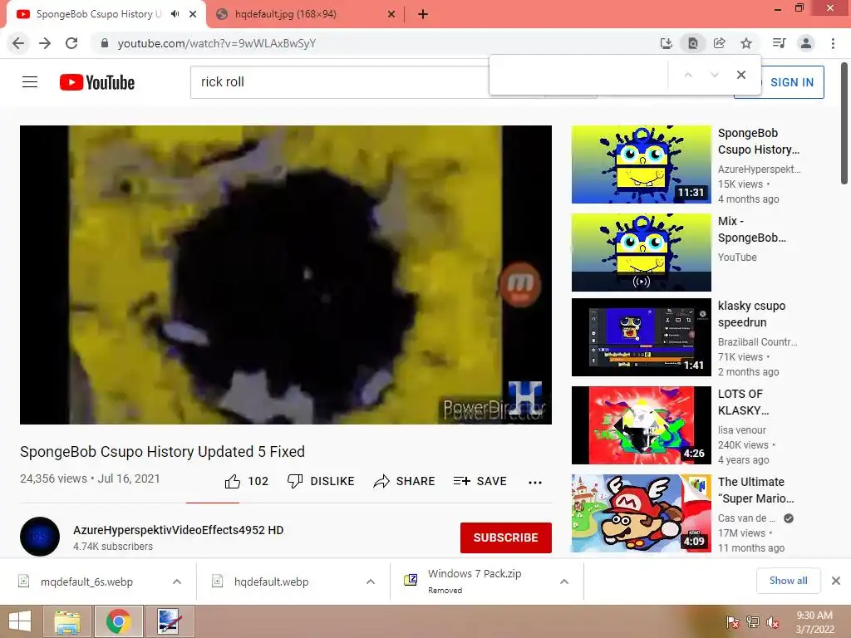Expand options for Windows 7 Pack.zip download
The width and height of the screenshot is (851, 638).
(564, 582)
